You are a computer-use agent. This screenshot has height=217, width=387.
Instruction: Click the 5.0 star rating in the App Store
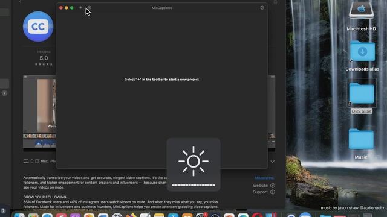click(44, 58)
